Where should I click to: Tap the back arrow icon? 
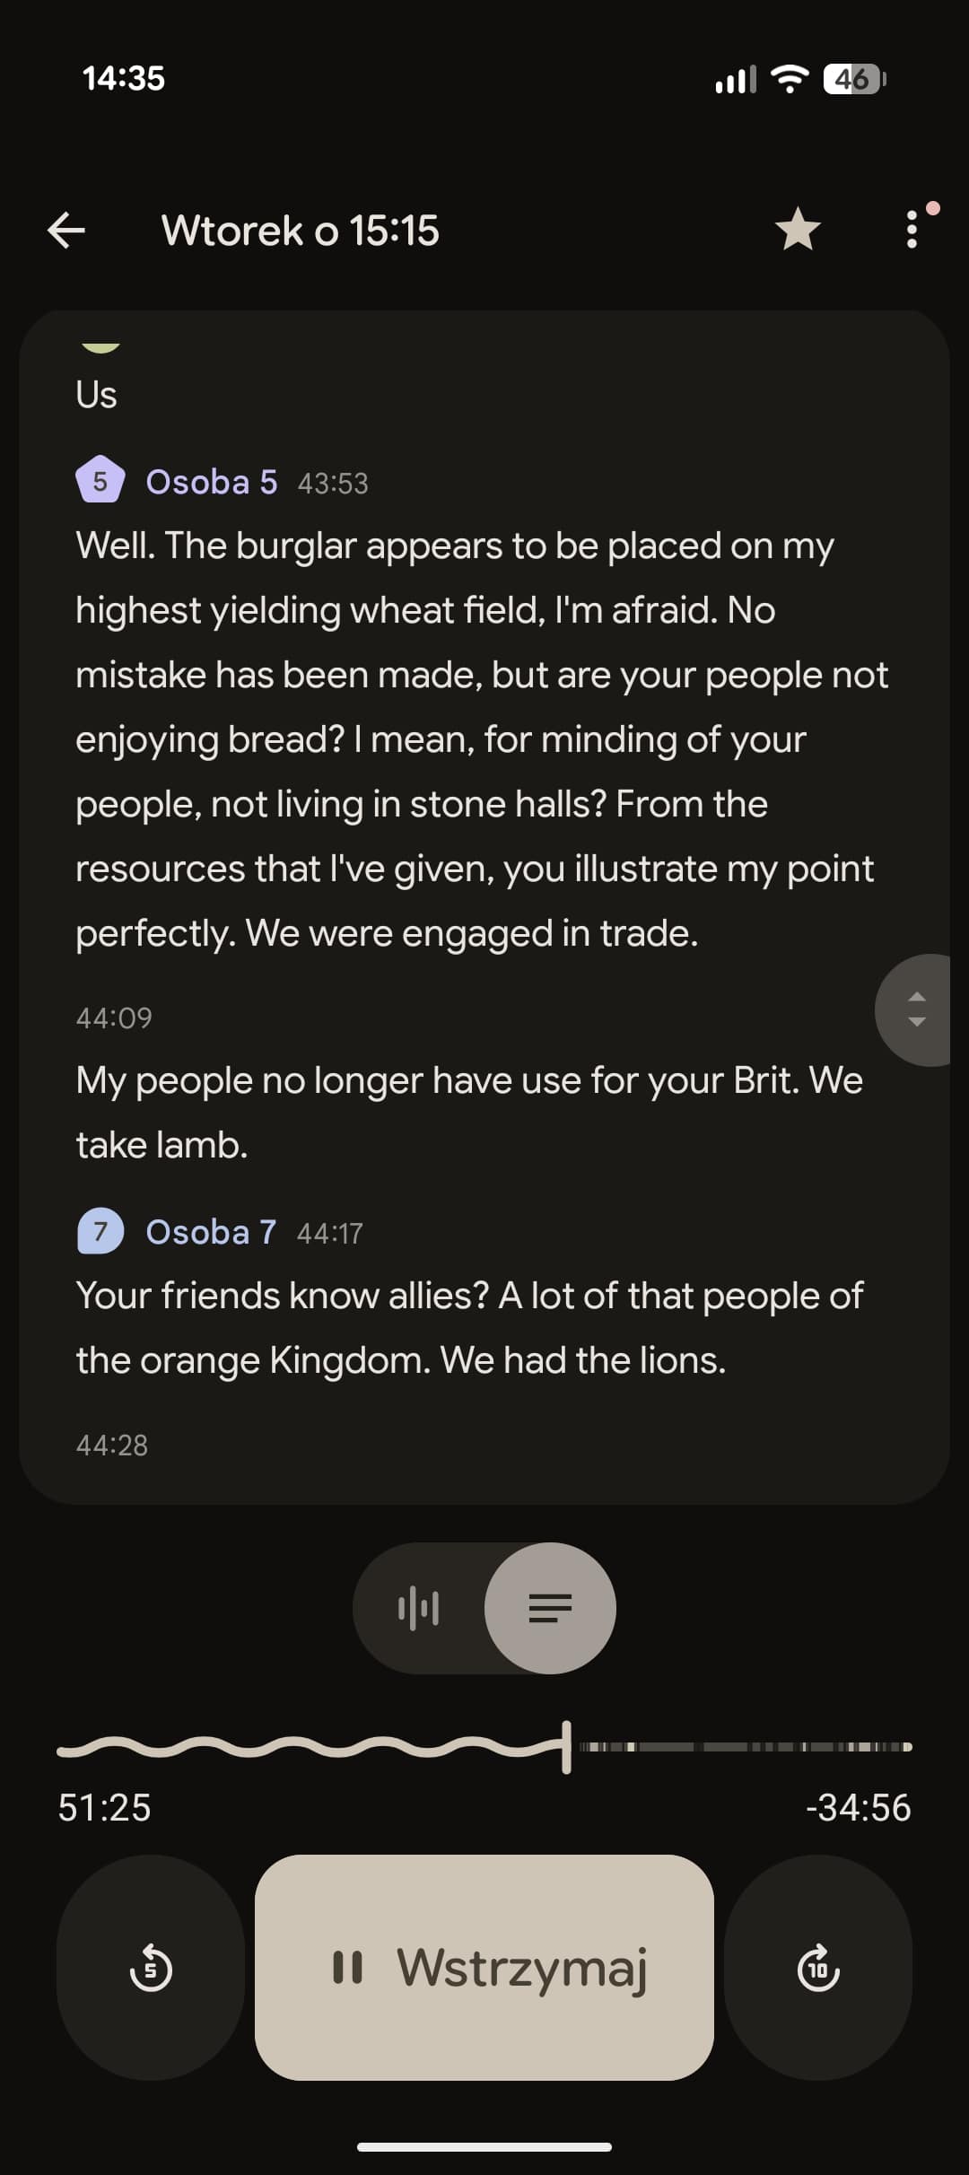pos(66,230)
